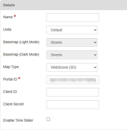Click the Enable Time Slider label
This screenshot has width=127, height=130.
tap(18, 120)
